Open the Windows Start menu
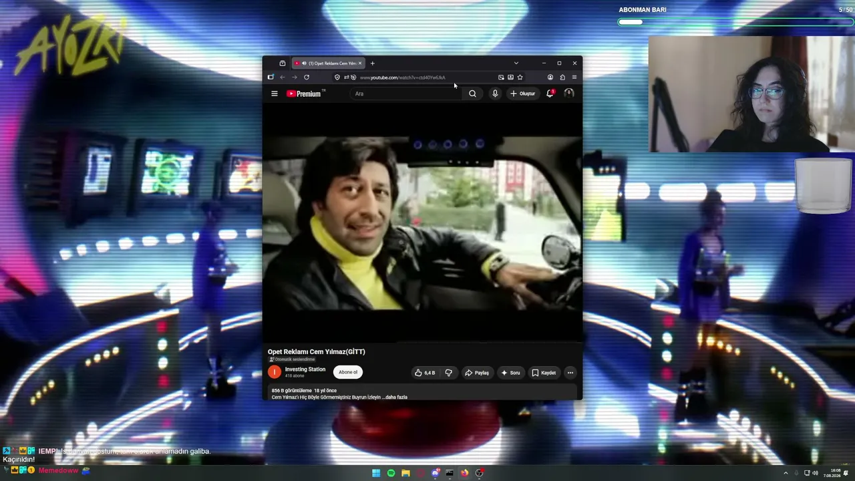The height and width of the screenshot is (481, 855). [x=376, y=473]
